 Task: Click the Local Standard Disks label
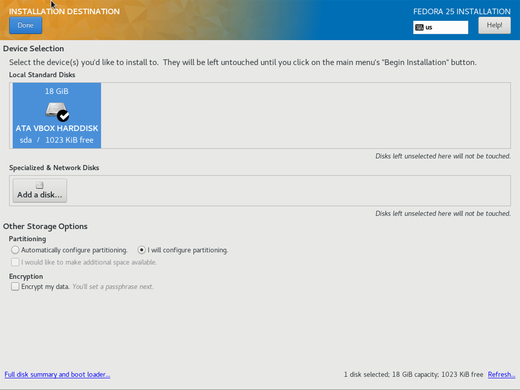(x=42, y=75)
